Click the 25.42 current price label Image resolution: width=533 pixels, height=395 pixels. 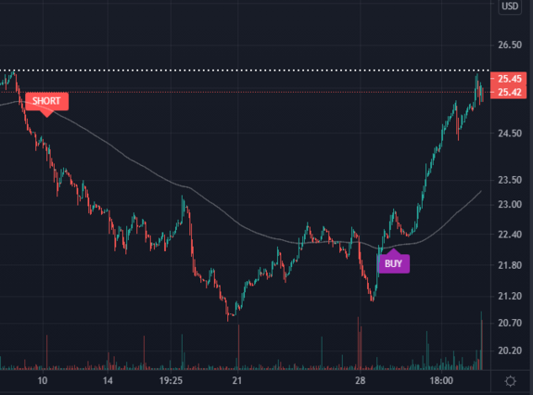click(509, 92)
